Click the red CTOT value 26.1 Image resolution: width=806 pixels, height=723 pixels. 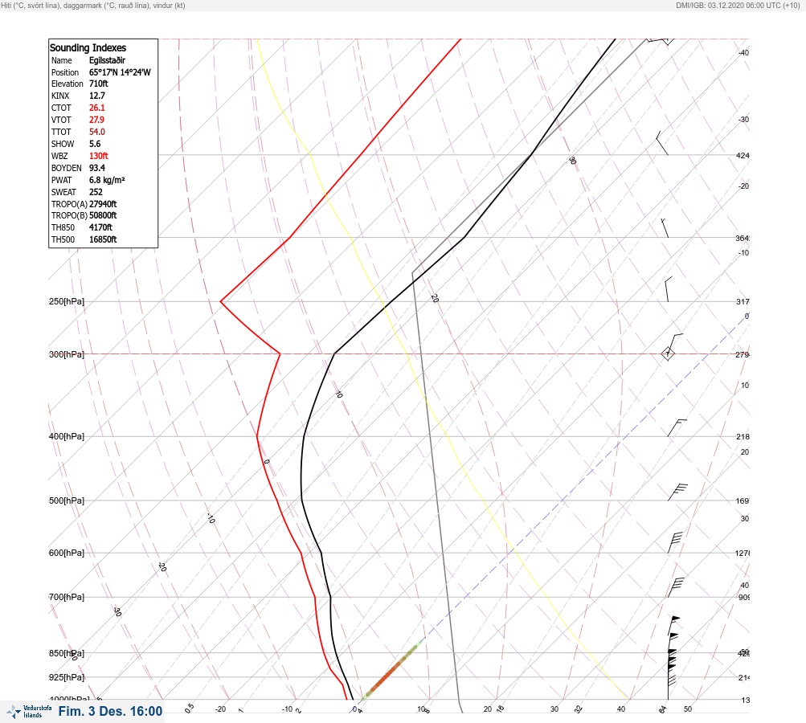click(96, 108)
